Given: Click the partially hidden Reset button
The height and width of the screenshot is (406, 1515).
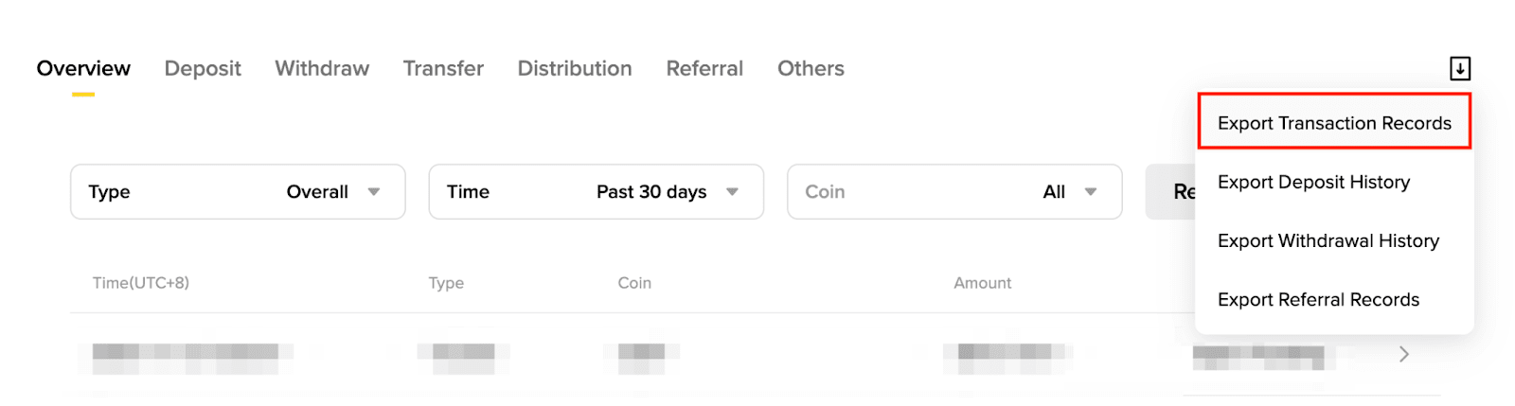Looking at the screenshot, I should (x=1171, y=192).
